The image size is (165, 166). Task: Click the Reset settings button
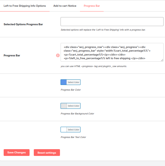(x=47, y=153)
